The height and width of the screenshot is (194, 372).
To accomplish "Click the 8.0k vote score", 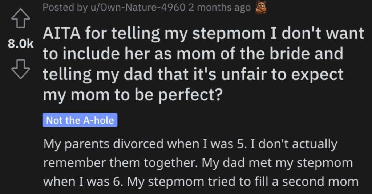I will 21,44.
